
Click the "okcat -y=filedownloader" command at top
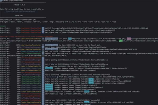[11, 1]
